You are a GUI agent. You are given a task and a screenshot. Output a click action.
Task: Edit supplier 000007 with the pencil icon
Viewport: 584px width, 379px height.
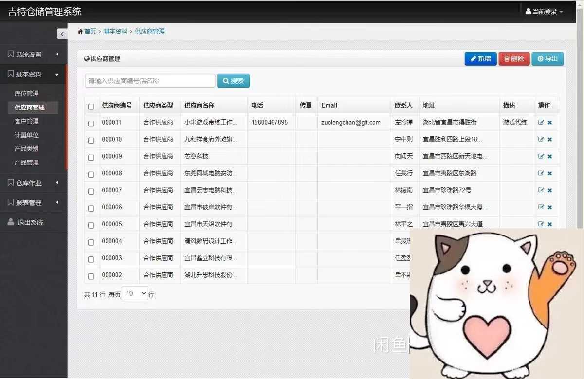pos(541,190)
